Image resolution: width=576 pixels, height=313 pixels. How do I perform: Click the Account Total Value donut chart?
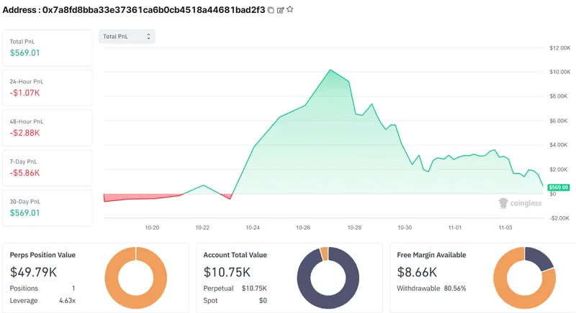pos(328,277)
